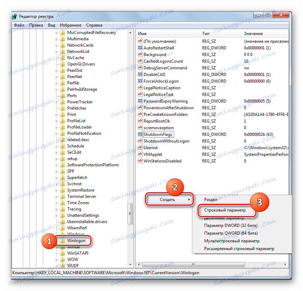The width and height of the screenshot is (303, 291).
Task: Click the WbemPerf folder icon
Action: 62,228
